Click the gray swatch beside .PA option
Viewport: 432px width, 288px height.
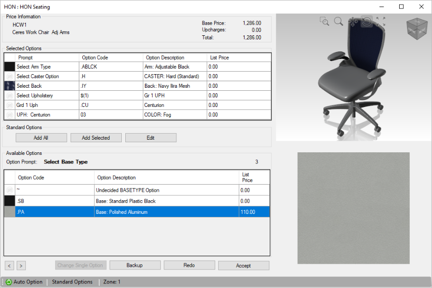click(x=10, y=212)
